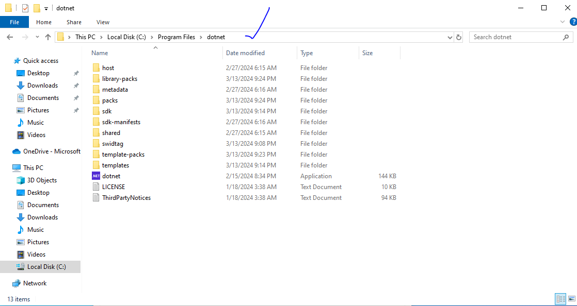Image resolution: width=577 pixels, height=306 pixels.
Task: Click the packs folder icon
Action: click(96, 100)
